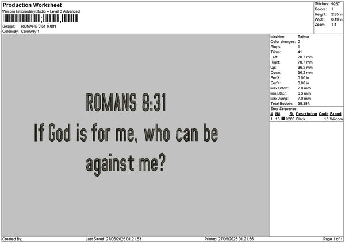Click the Total Bobbin 38.38ft value
This screenshot has height=243, width=345.
[304, 104]
